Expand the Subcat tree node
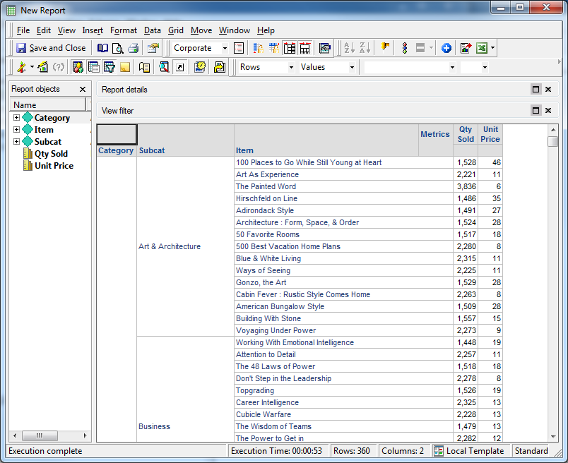This screenshot has width=568, height=463. [16, 142]
